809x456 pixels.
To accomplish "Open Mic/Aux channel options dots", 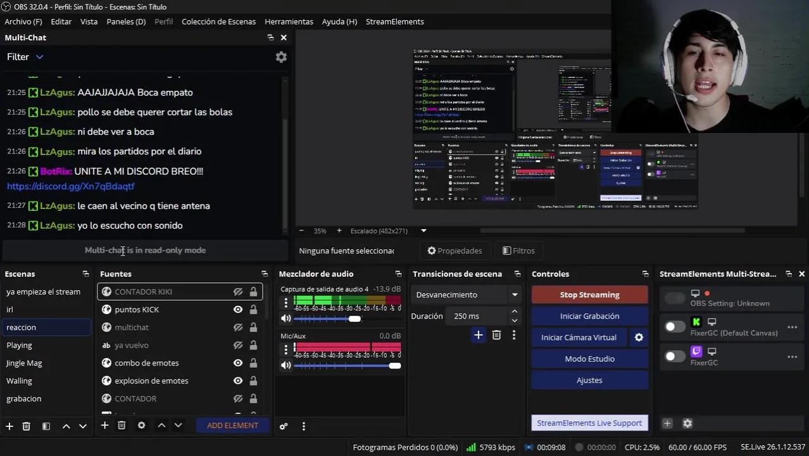I will pos(286,349).
